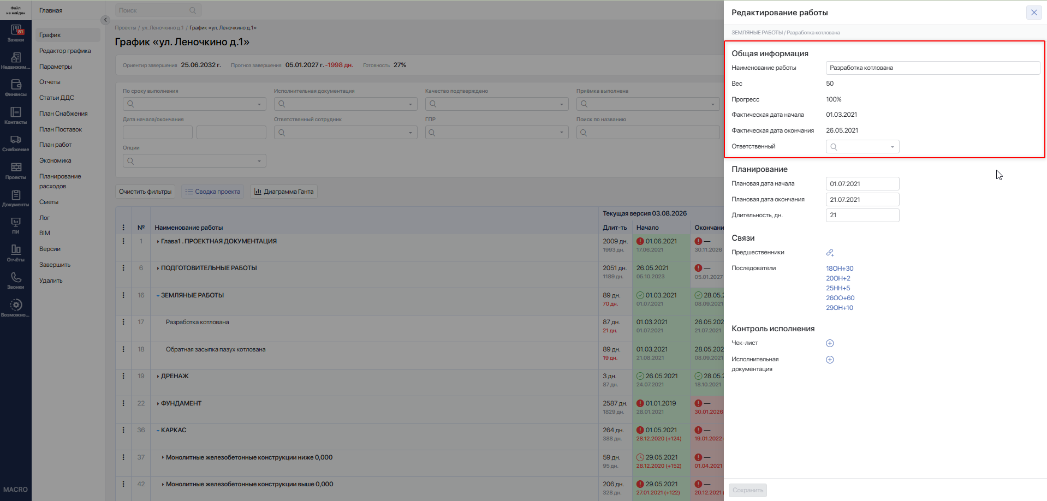Open the Недвижимость sidebar icon
The width and height of the screenshot is (1047, 501).
coord(16,61)
